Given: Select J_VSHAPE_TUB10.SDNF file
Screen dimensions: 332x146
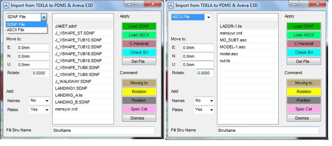Looking at the screenshot, I should 83,40.
